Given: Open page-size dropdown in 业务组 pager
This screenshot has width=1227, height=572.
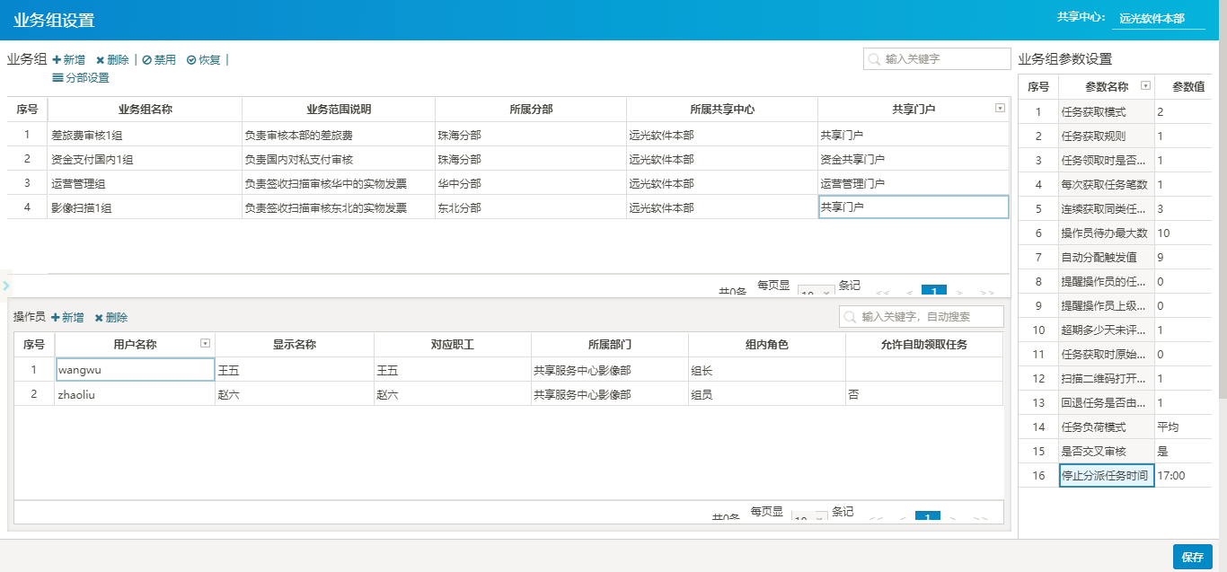Looking at the screenshot, I should pos(814,293).
